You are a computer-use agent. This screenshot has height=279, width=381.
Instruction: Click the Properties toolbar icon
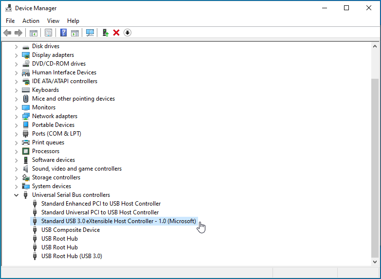(48, 33)
